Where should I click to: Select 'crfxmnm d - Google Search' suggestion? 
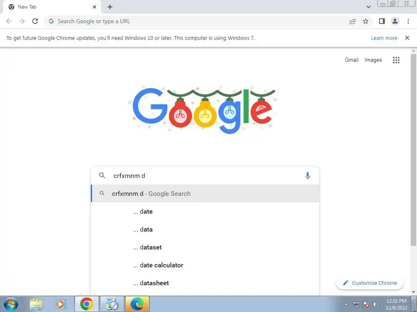pos(205,193)
